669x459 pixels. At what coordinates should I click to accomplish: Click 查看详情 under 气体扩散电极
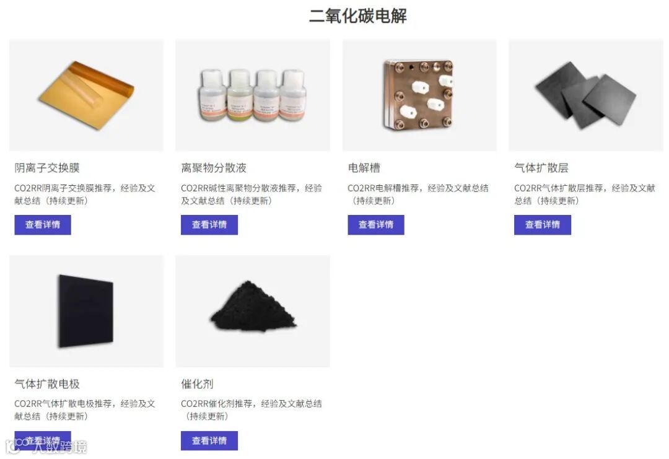pos(43,440)
